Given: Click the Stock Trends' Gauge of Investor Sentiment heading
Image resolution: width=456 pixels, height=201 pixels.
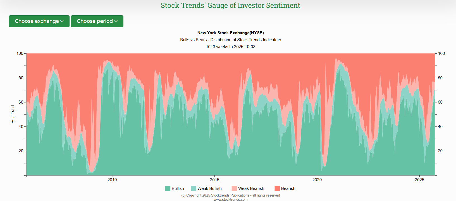Looking at the screenshot, I should point(230,6).
